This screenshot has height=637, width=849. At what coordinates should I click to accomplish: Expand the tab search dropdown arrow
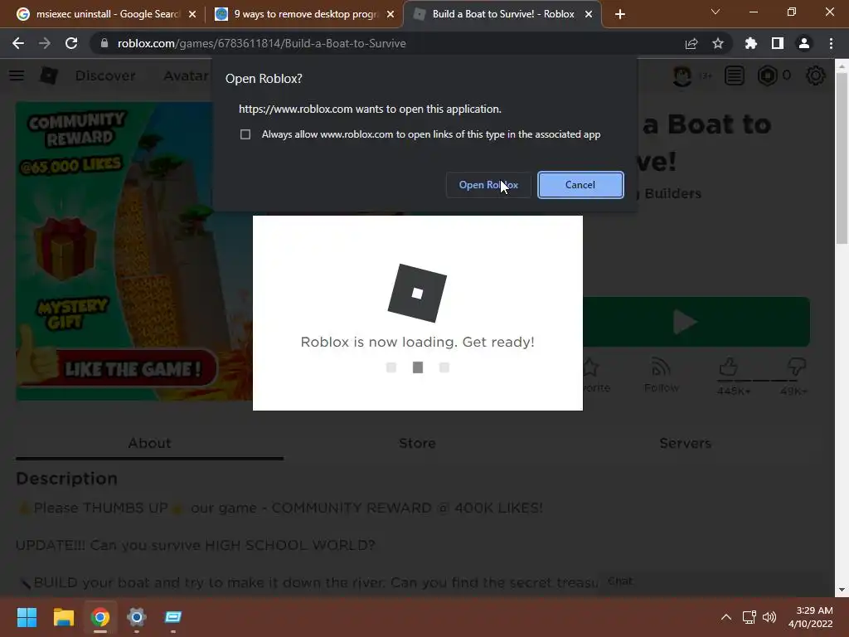[716, 12]
